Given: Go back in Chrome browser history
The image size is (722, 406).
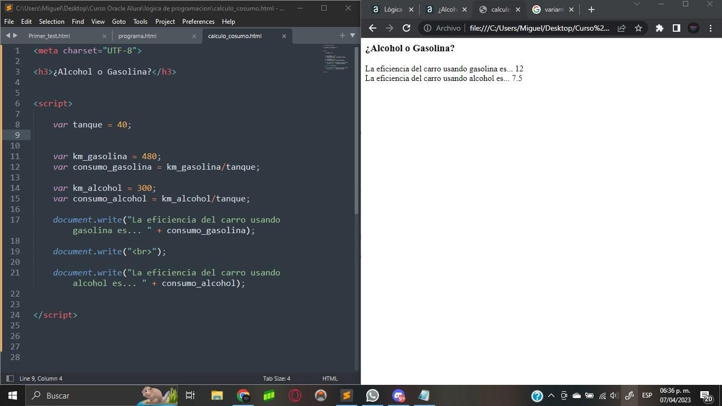Looking at the screenshot, I should coord(373,28).
